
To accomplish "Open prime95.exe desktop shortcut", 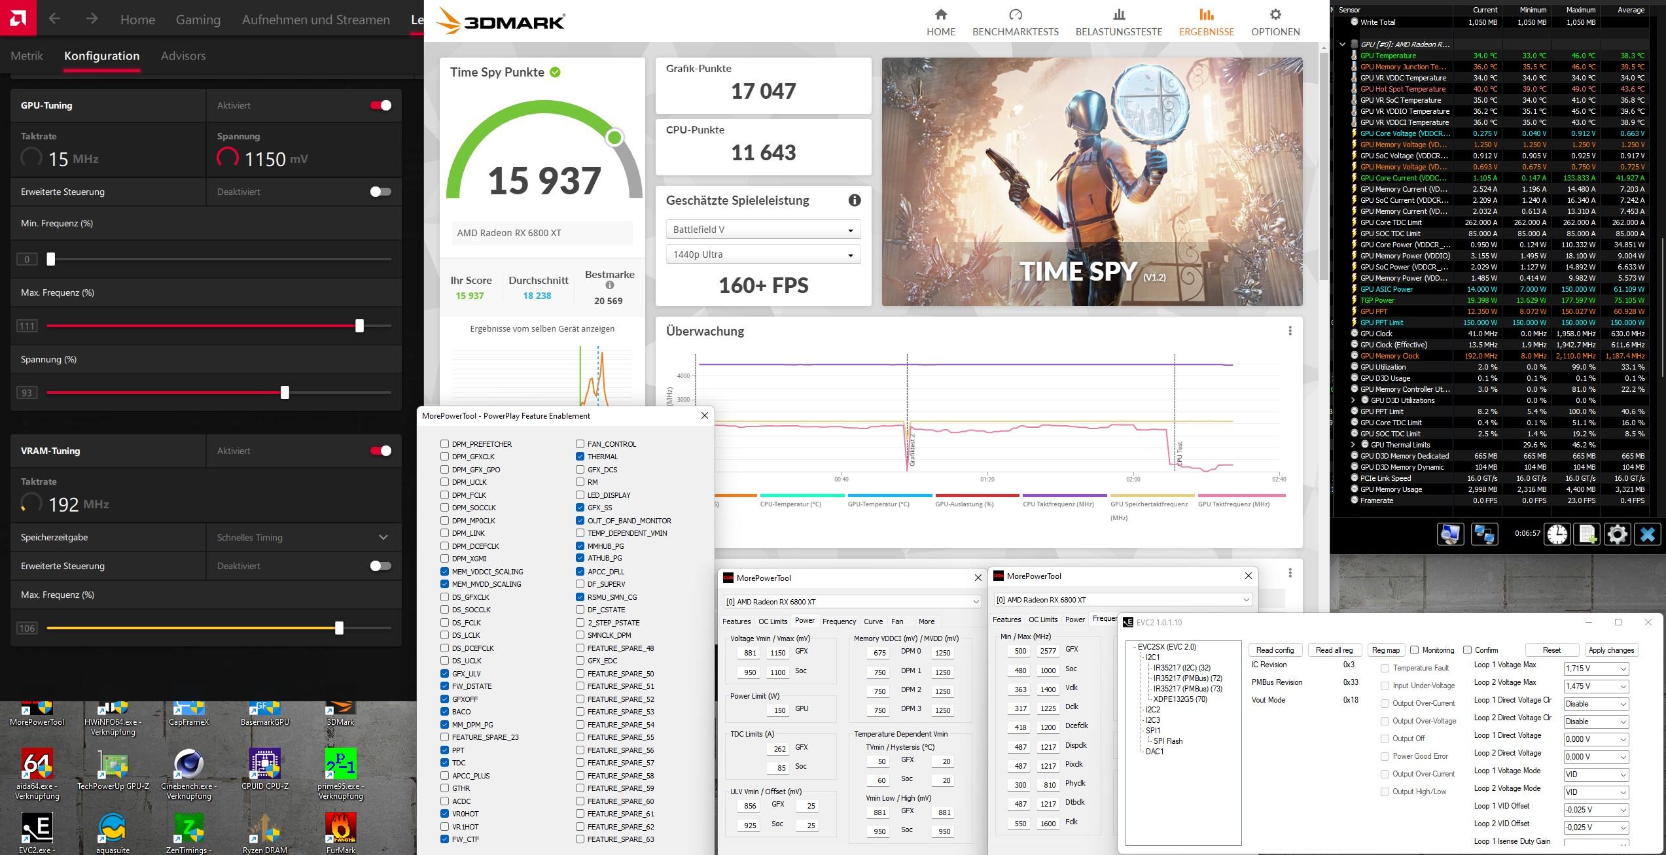I will click(x=341, y=774).
